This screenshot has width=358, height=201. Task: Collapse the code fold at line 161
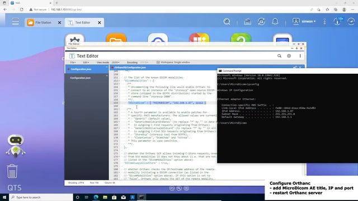click(119, 109)
